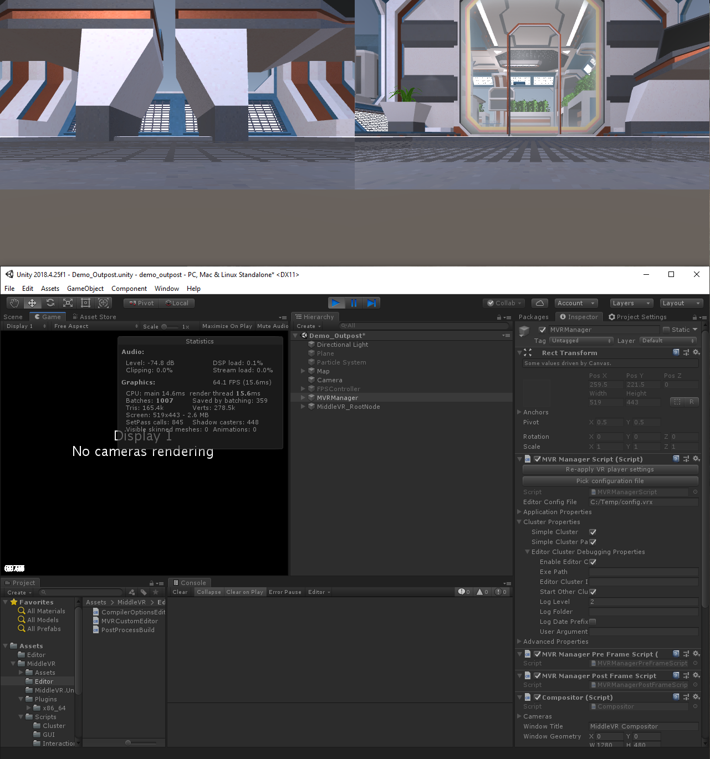Toggle Log Date Prefix checkbox
The height and width of the screenshot is (759, 710).
(592, 622)
